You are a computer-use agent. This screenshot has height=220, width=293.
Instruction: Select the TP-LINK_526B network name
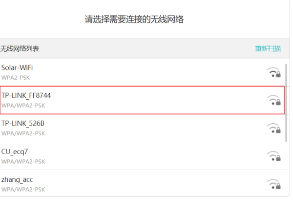point(24,123)
